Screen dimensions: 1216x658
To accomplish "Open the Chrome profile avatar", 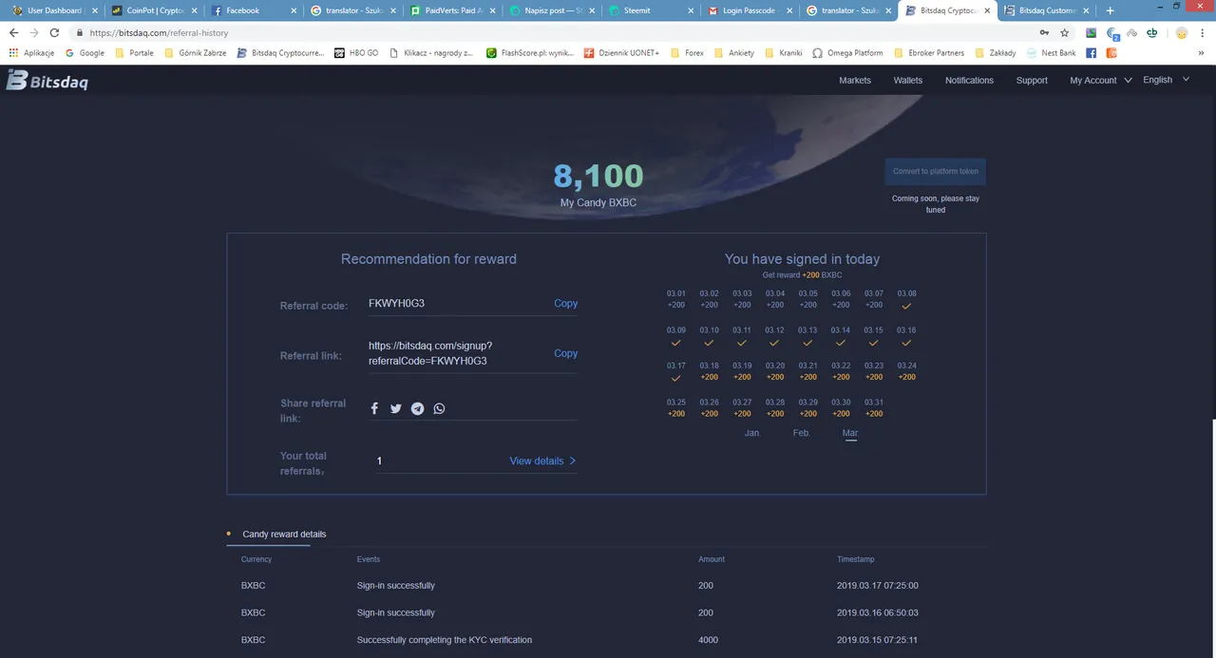I will click(1182, 32).
